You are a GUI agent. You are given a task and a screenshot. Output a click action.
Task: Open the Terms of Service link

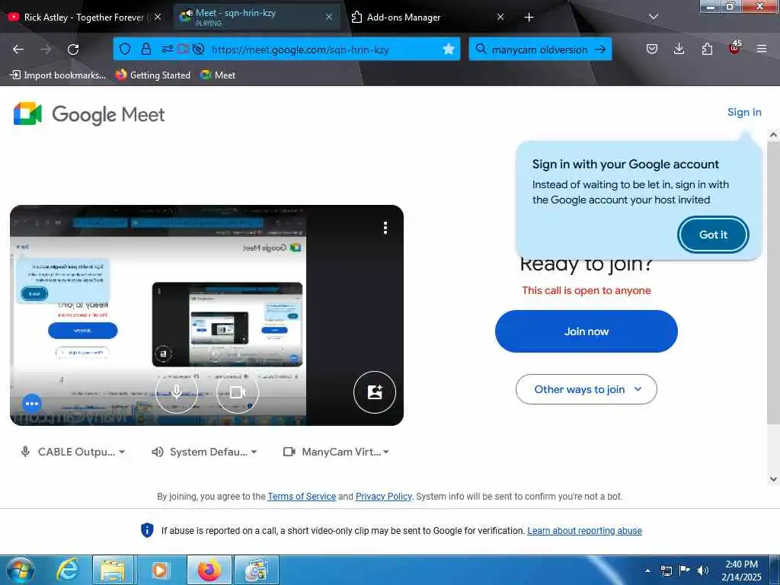302,496
